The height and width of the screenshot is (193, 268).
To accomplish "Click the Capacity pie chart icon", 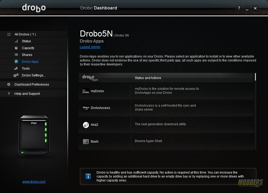I will pos(16,48).
